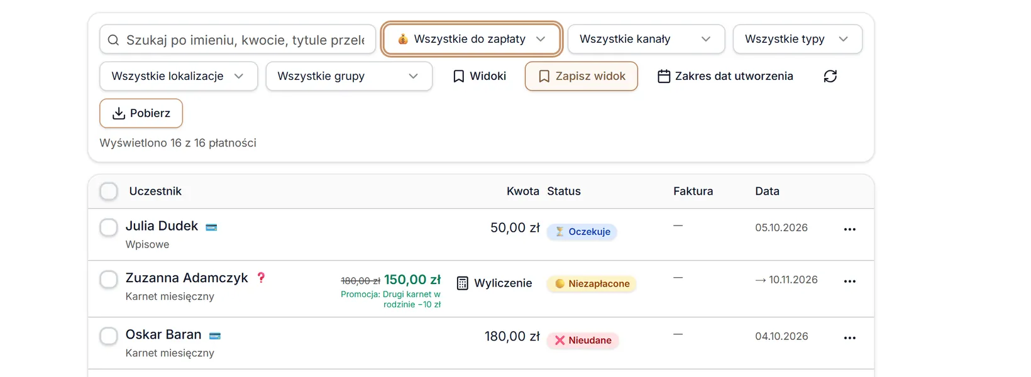This screenshot has width=1031, height=377.
Task: Click the calculator icon beside Wyliczenie
Action: pos(463,283)
